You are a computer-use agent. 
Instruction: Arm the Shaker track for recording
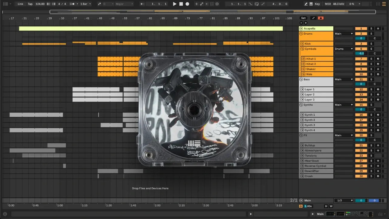pyautogui.click(x=378, y=69)
